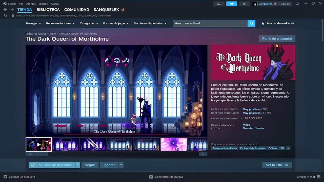
Task: Open the Juegos menu
Action: [43, 4]
